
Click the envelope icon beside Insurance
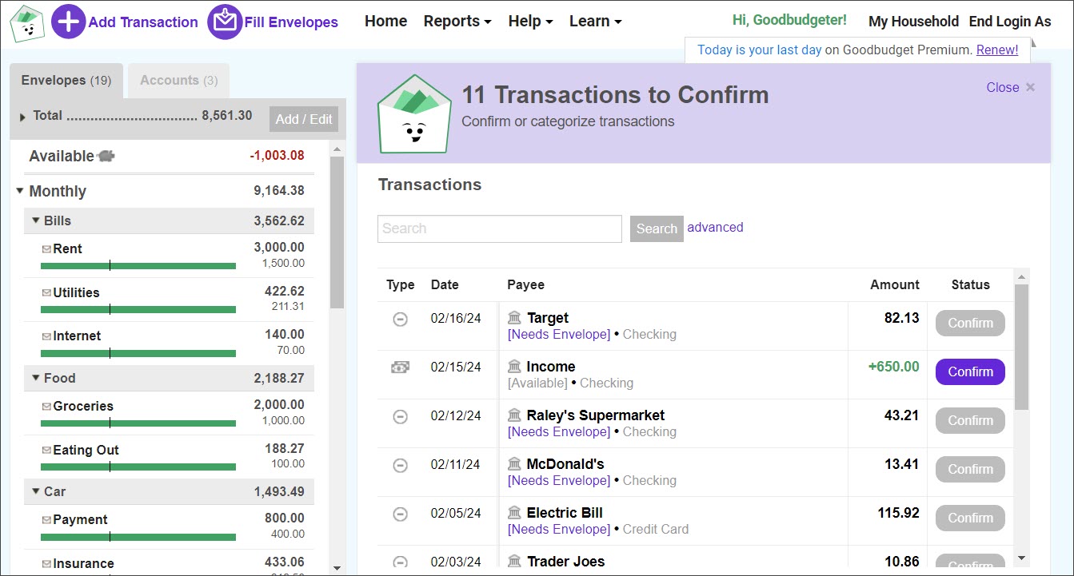(46, 564)
